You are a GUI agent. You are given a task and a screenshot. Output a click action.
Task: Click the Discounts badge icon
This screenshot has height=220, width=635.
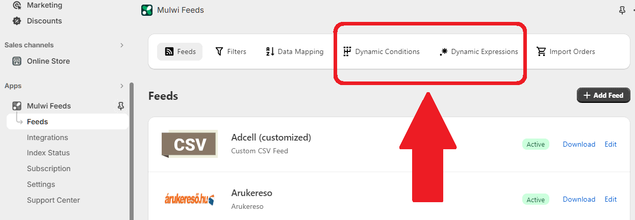point(17,21)
